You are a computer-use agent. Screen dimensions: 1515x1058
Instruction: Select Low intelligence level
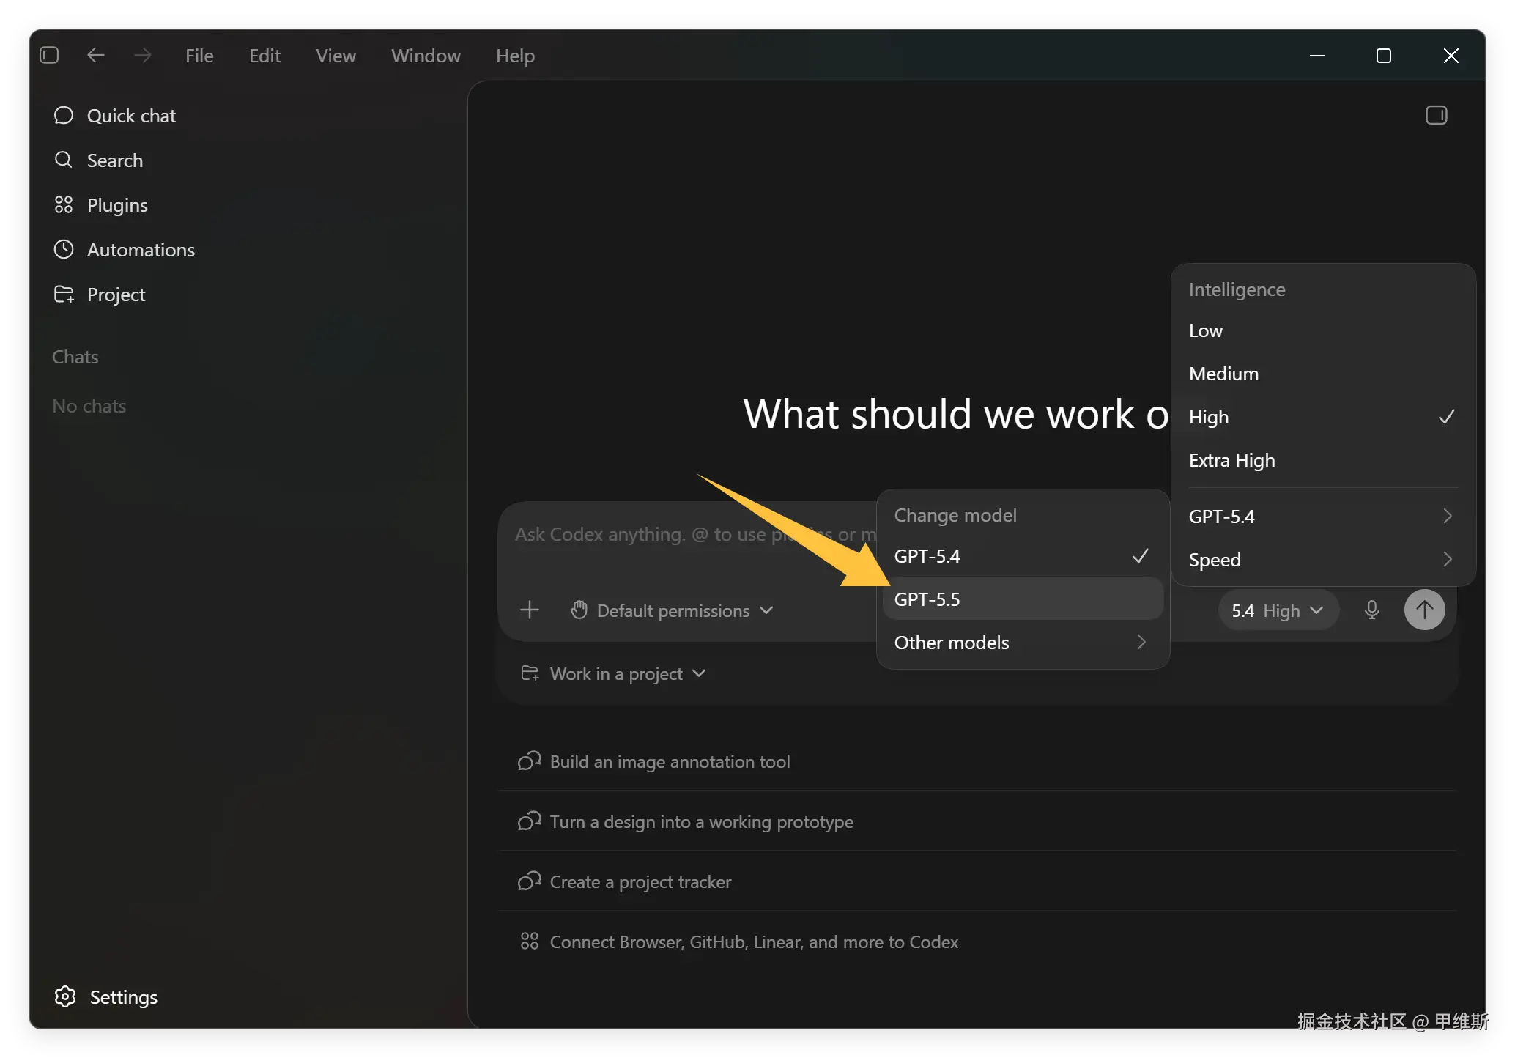[x=1206, y=330]
